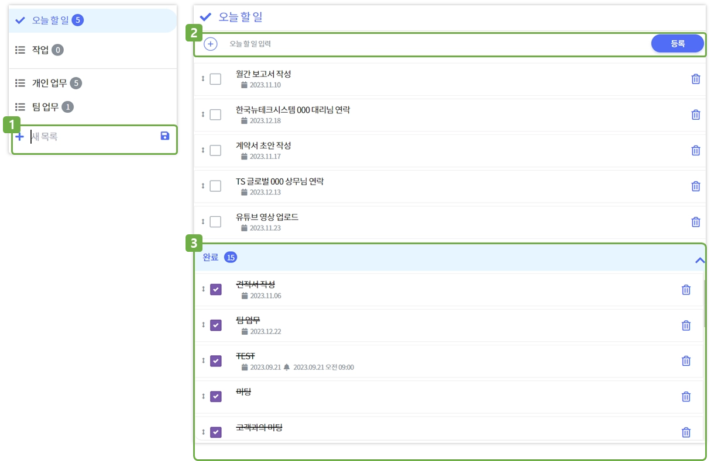The height and width of the screenshot is (461, 711).
Task: Click the 오늘 할 일 panel heading
Action: (240, 18)
